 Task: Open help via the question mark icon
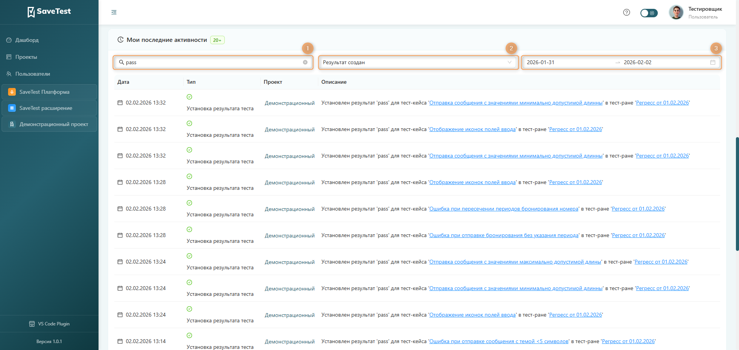click(x=626, y=12)
